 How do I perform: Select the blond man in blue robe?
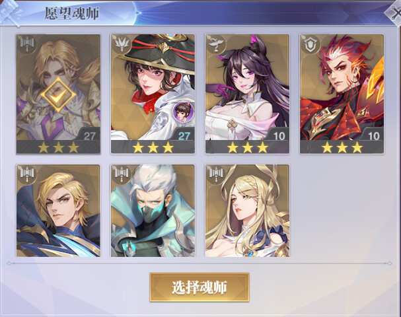pyautogui.click(x=58, y=211)
